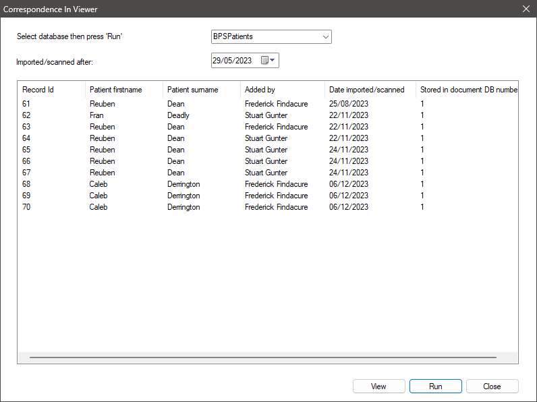Click the Close button
Screen dimensions: 537x402
[x=492, y=386]
